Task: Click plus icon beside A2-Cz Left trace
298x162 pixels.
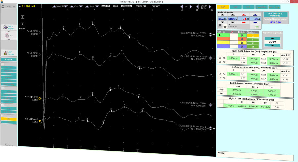Action: pos(214,128)
